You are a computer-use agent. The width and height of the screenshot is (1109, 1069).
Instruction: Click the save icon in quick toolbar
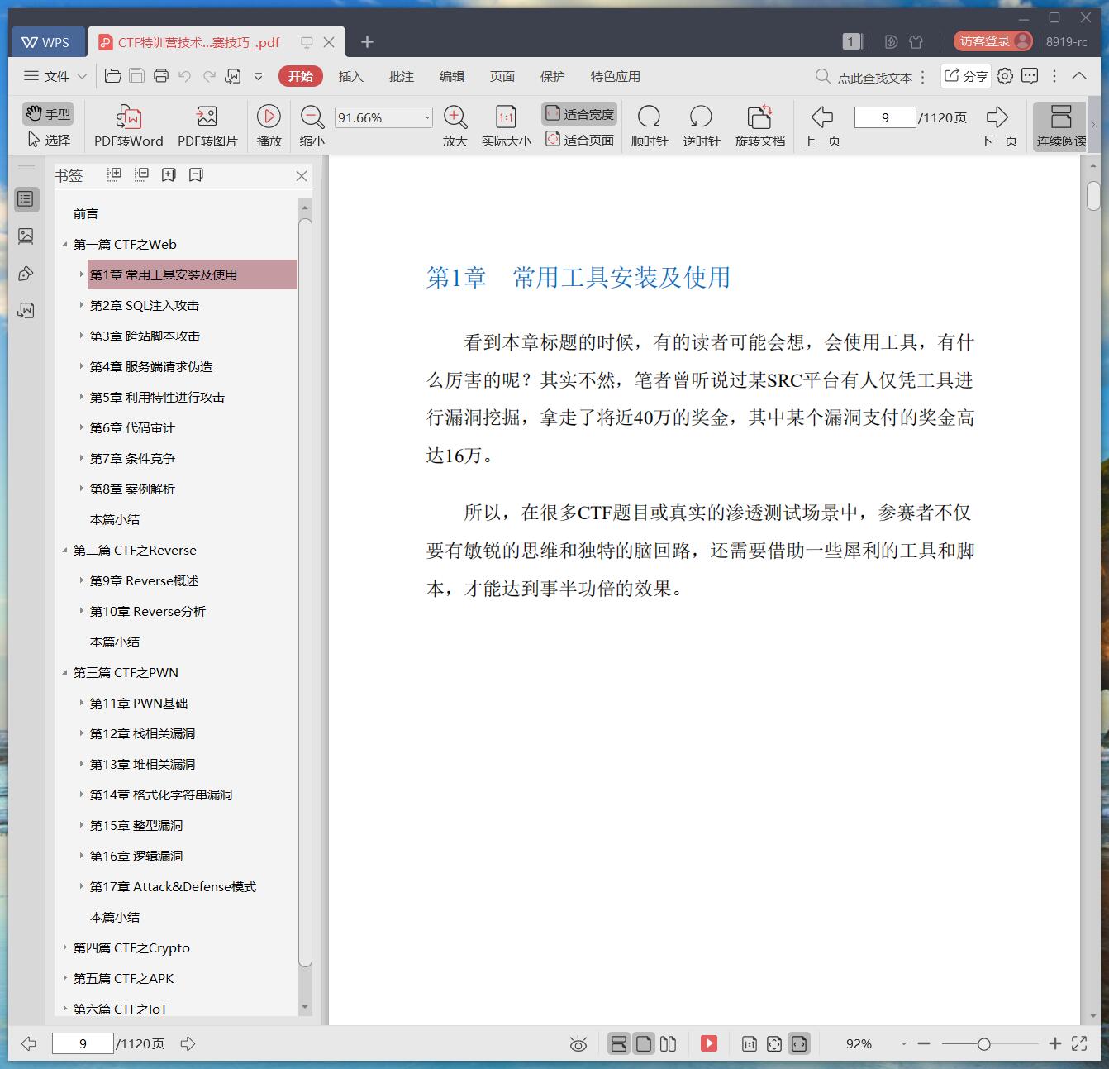coord(137,76)
